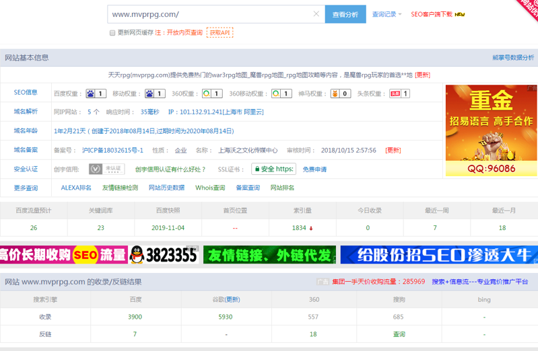
Task: Click the Shenma weight badge showing 0
Action: 341,93
